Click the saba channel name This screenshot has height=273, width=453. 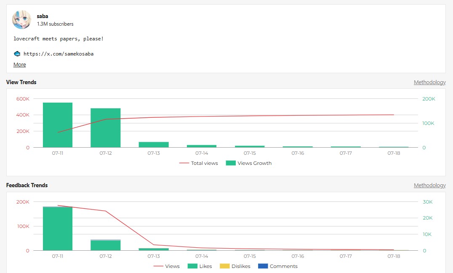pos(43,16)
